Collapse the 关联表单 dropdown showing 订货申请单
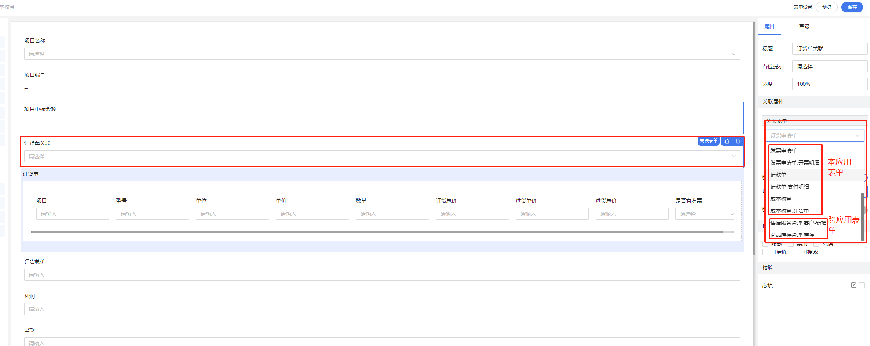The width and height of the screenshot is (870, 346). 815,136
